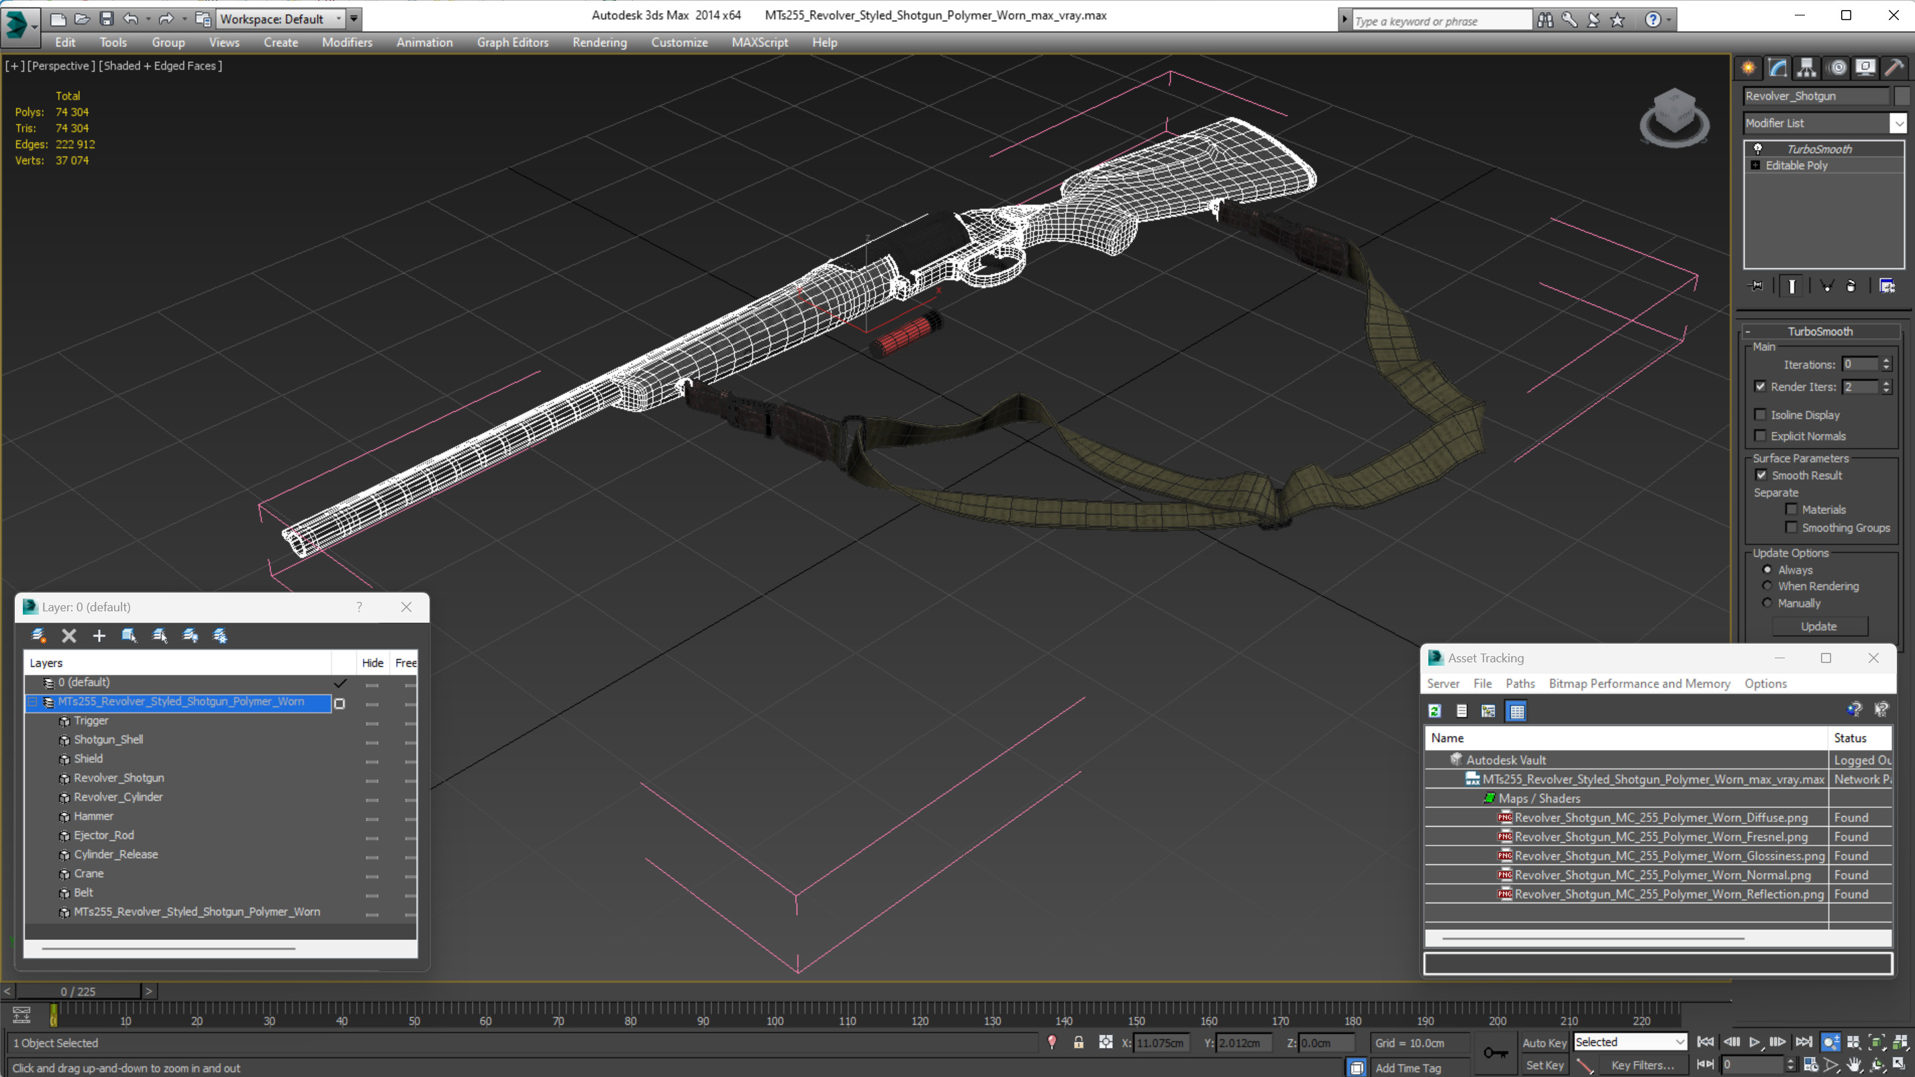Click the object color swatch beside Revolver_Shotgun
The image size is (1915, 1077).
[1902, 96]
